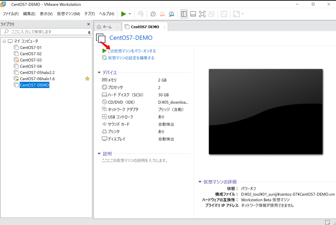Open the 仮想マシン(M) menu
The image size is (336, 225).
[68, 14]
